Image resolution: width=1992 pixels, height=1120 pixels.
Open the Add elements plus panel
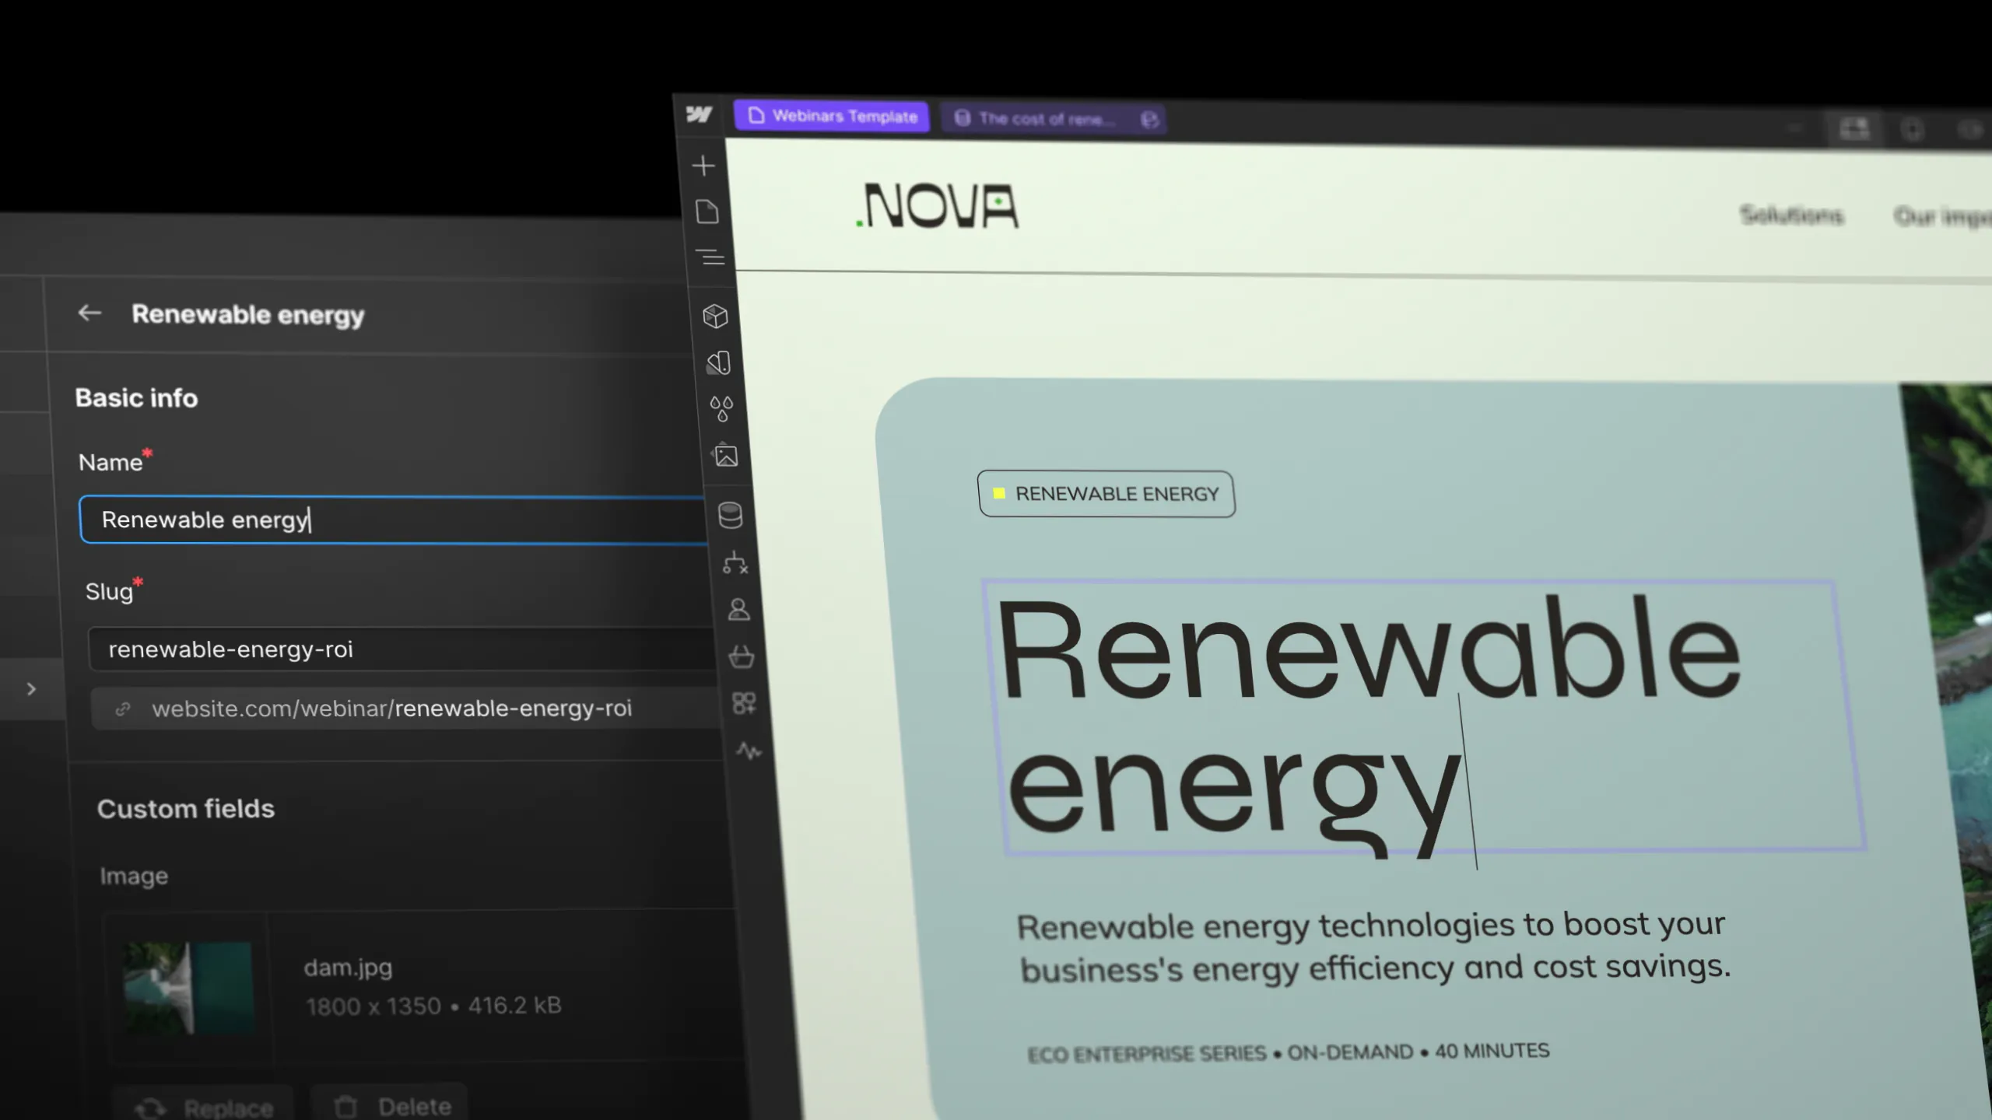tap(703, 166)
